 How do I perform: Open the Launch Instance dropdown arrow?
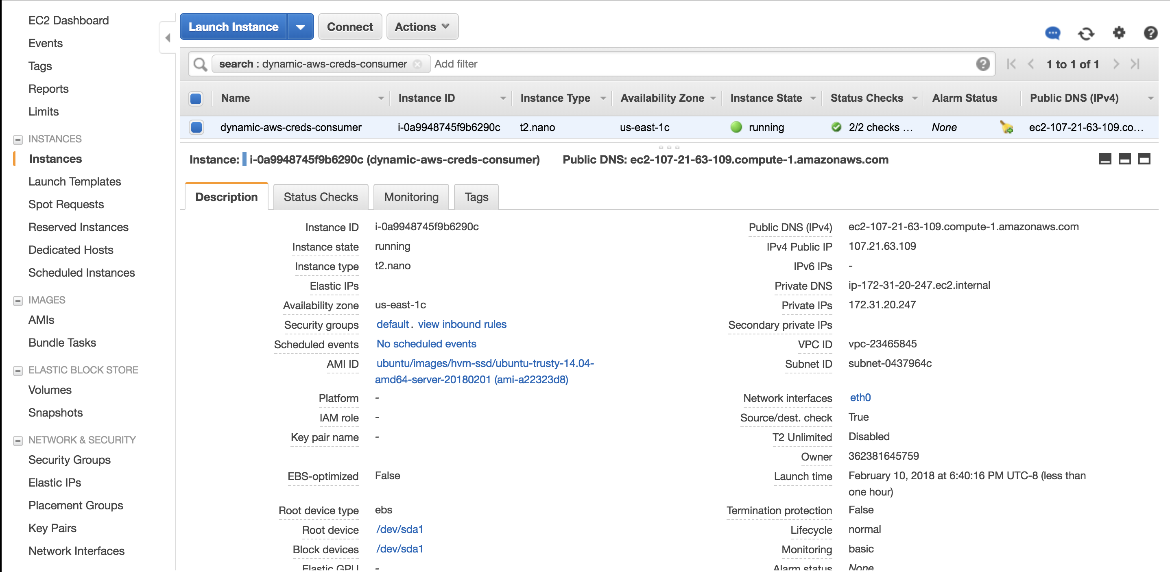(300, 27)
